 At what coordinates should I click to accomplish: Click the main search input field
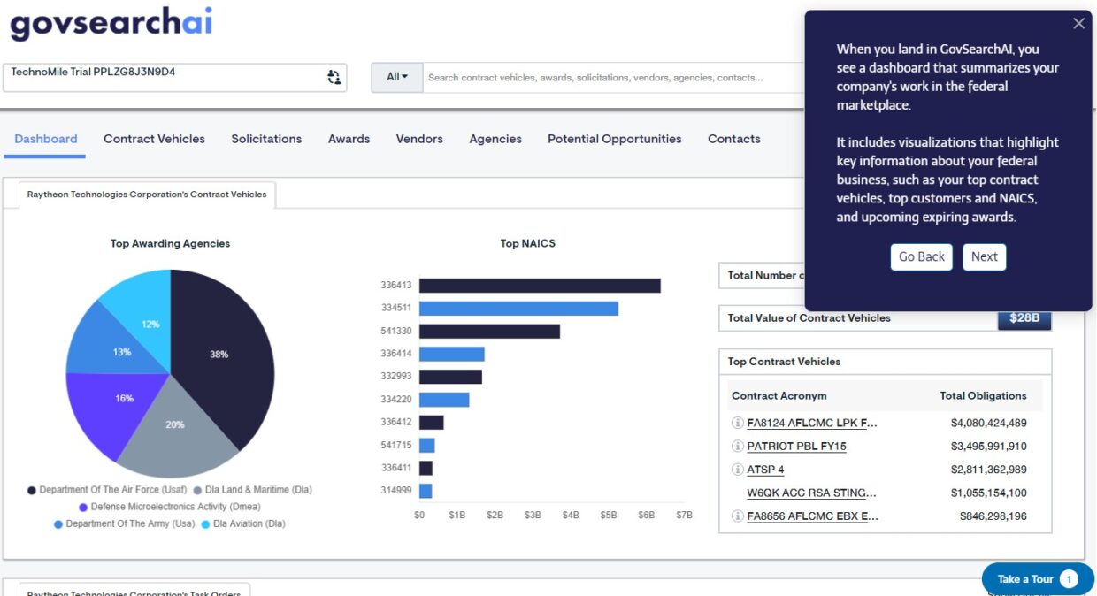coord(614,77)
